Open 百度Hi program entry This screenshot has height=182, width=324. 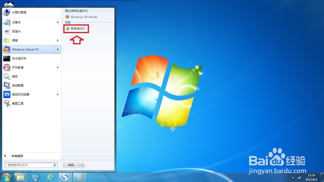(x=32, y=31)
